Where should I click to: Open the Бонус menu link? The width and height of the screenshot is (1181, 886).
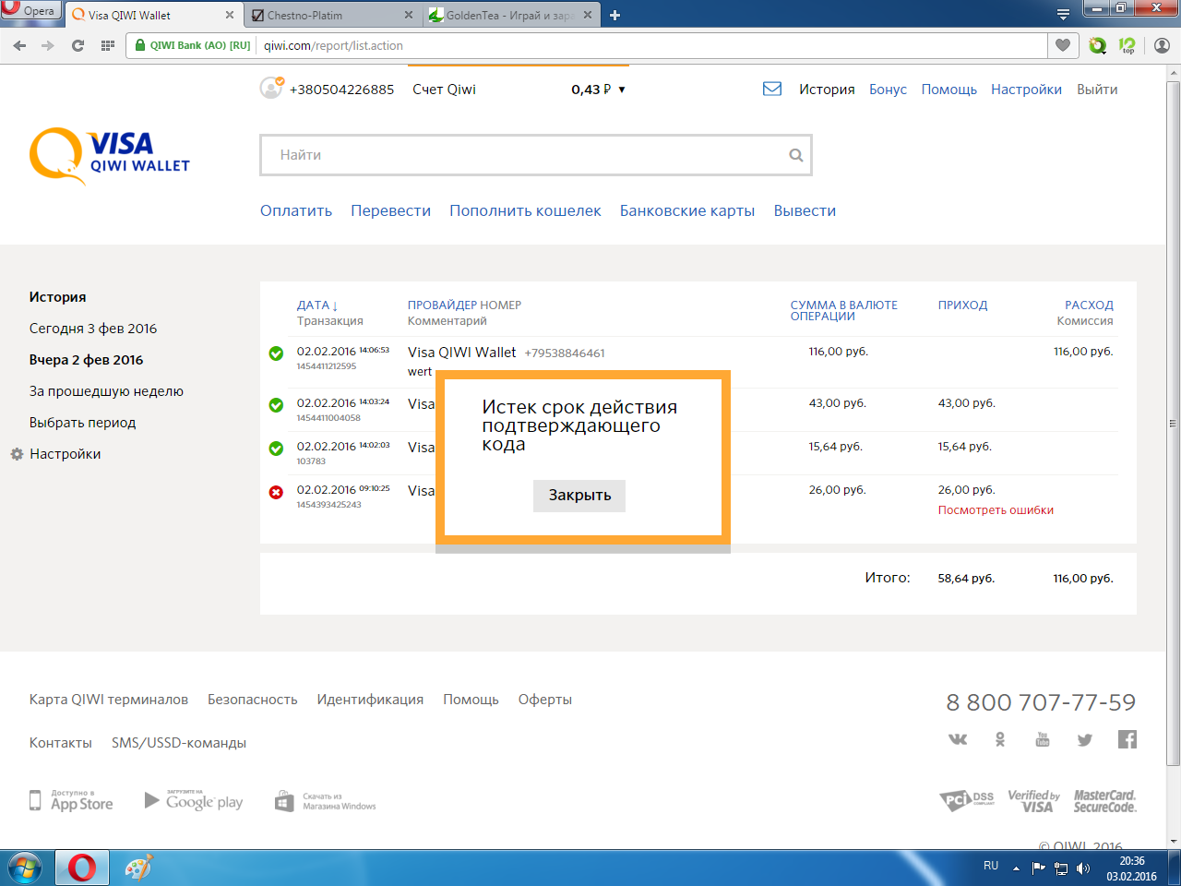(888, 90)
